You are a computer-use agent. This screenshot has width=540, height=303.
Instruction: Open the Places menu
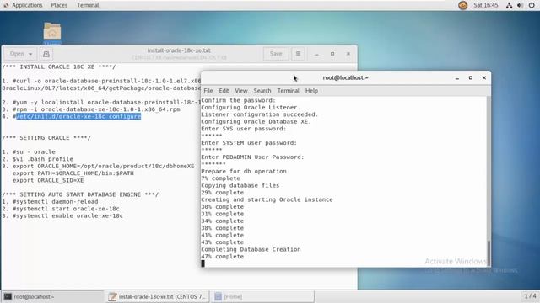click(59, 5)
